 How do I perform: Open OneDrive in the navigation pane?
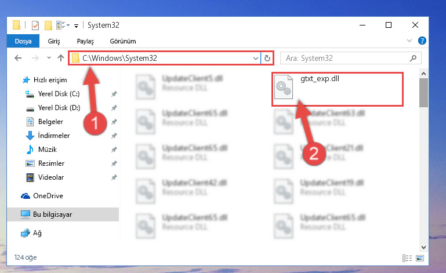pos(48,196)
